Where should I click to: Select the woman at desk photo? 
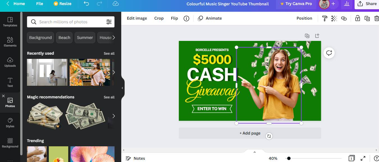47,72
